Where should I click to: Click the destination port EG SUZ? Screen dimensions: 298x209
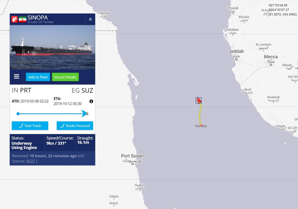coord(82,91)
